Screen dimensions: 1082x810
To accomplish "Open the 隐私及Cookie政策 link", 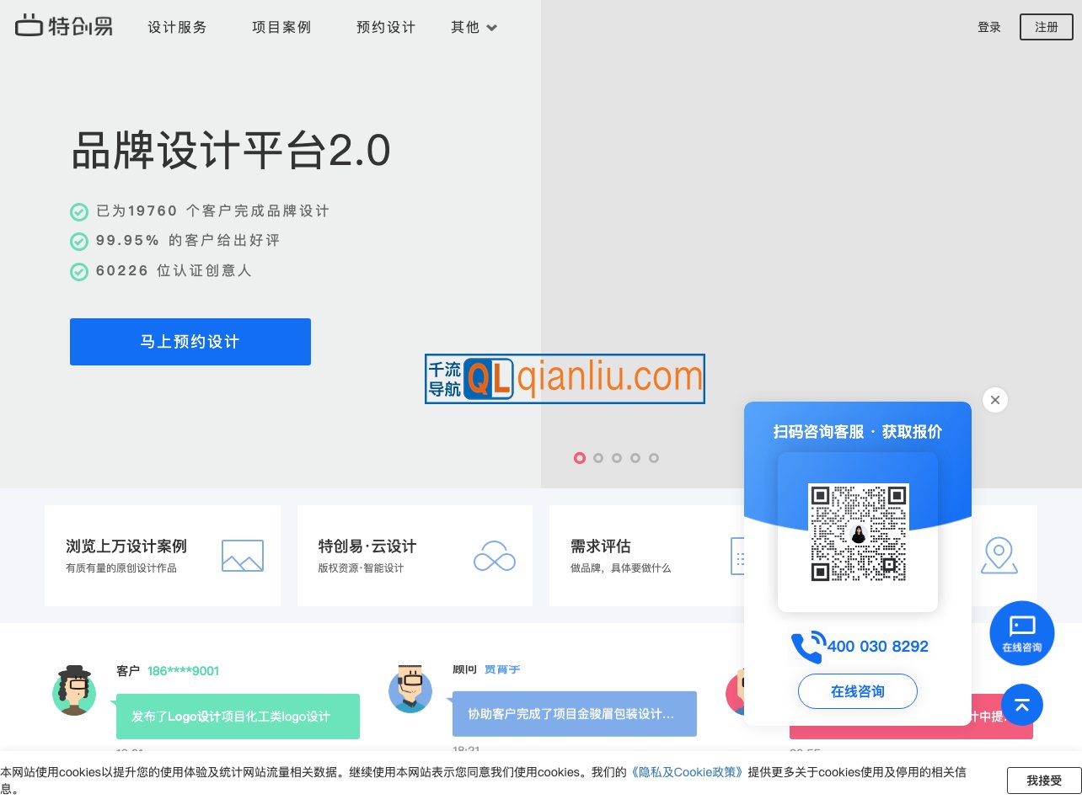I will pyautogui.click(x=686, y=772).
